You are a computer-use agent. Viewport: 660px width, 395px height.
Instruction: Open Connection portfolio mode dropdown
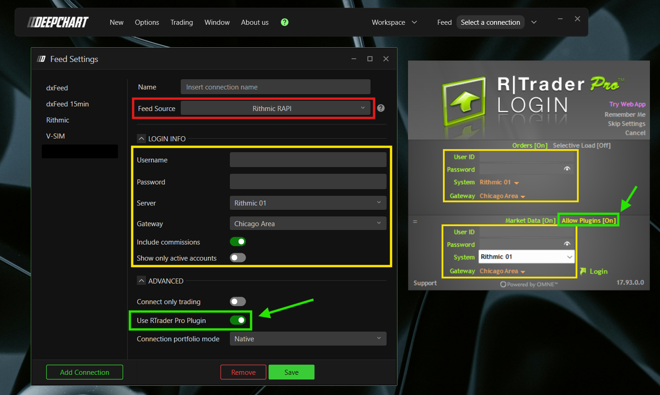click(308, 339)
